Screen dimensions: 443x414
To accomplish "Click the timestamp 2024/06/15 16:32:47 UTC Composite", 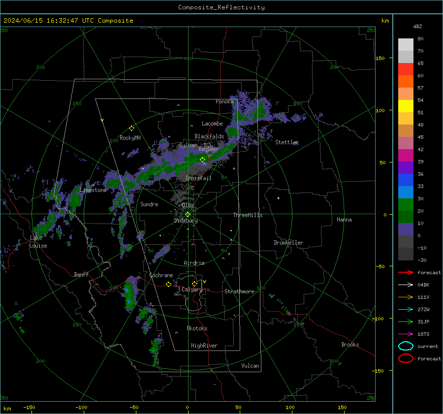I will pos(68,21).
